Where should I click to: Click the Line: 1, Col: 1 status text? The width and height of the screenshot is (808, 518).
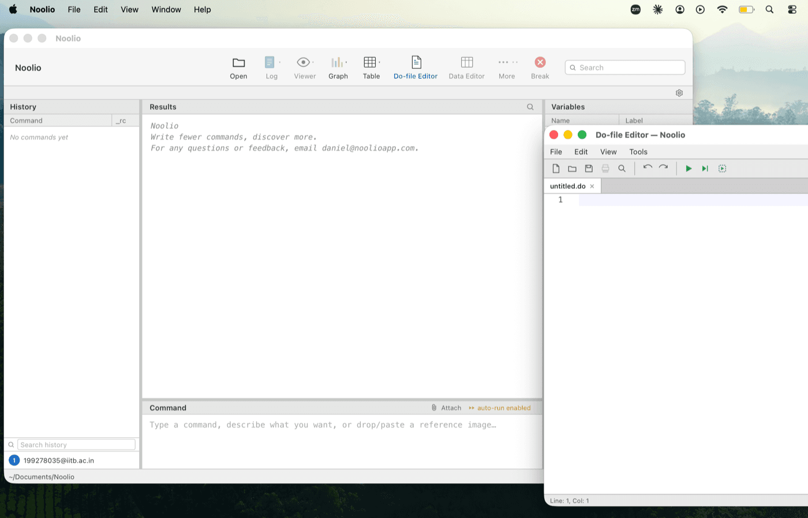(x=570, y=501)
